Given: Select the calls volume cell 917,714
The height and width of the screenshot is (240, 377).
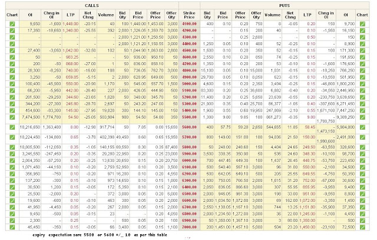Looking at the screenshot, I should tap(106, 127).
